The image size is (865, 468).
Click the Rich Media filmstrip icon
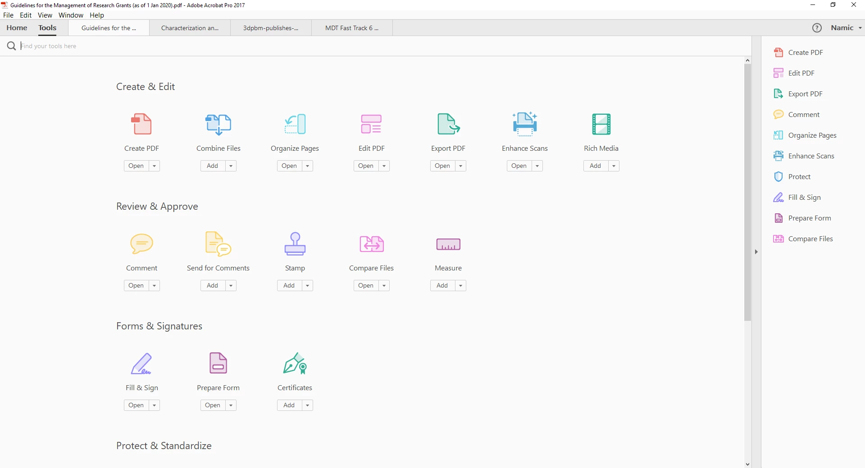[x=601, y=124]
